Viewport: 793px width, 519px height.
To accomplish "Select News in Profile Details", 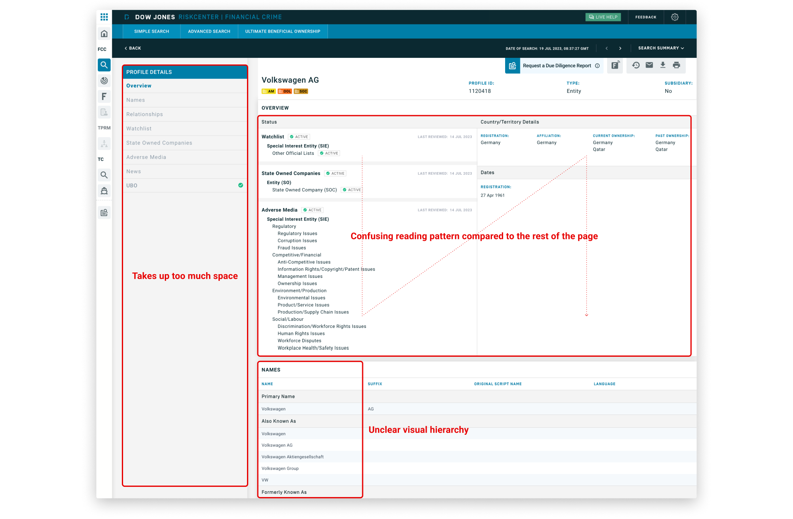I will point(185,171).
